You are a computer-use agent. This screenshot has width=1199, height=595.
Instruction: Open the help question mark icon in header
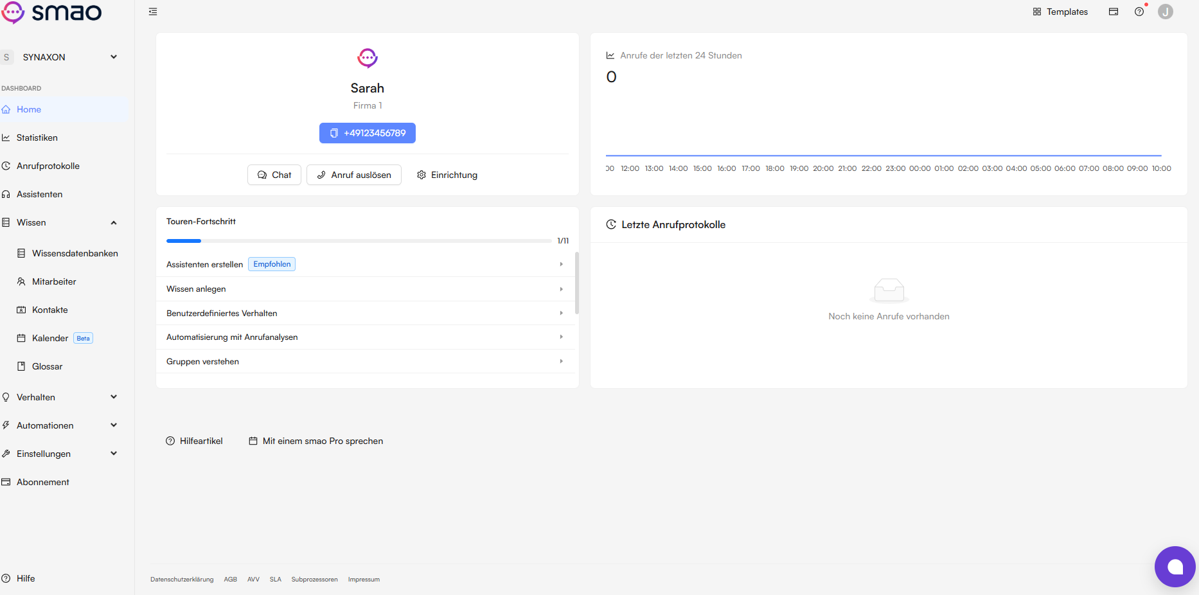[1139, 12]
